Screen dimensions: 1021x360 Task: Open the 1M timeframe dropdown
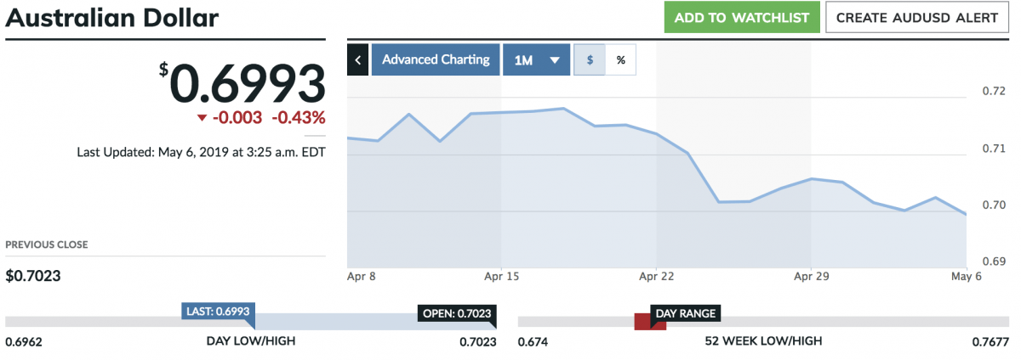click(536, 60)
